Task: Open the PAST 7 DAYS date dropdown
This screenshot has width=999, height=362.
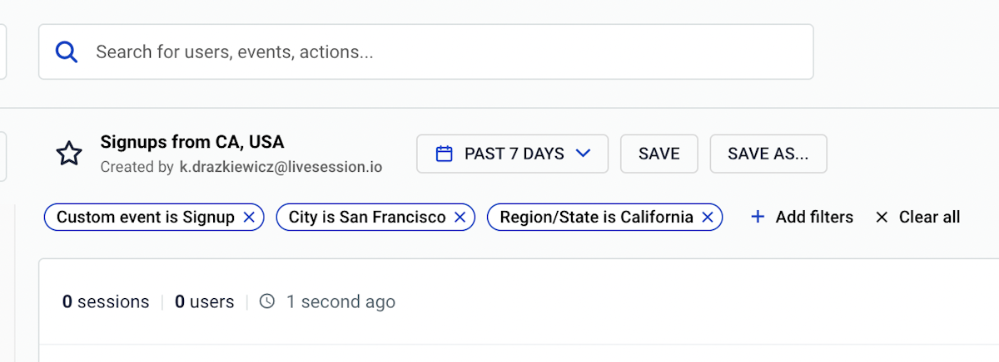Action: [x=513, y=154]
